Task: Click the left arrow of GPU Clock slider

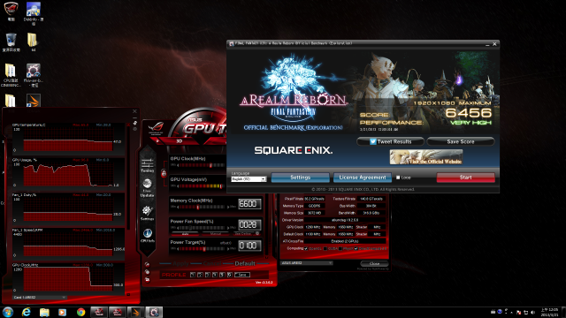Action: pos(178,165)
